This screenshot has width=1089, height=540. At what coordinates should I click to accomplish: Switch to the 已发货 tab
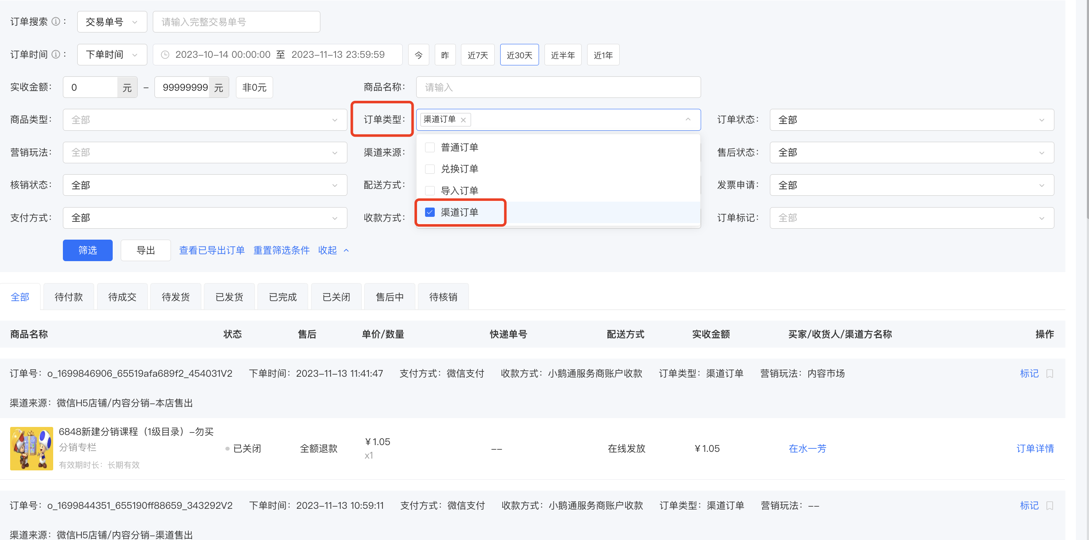229,297
